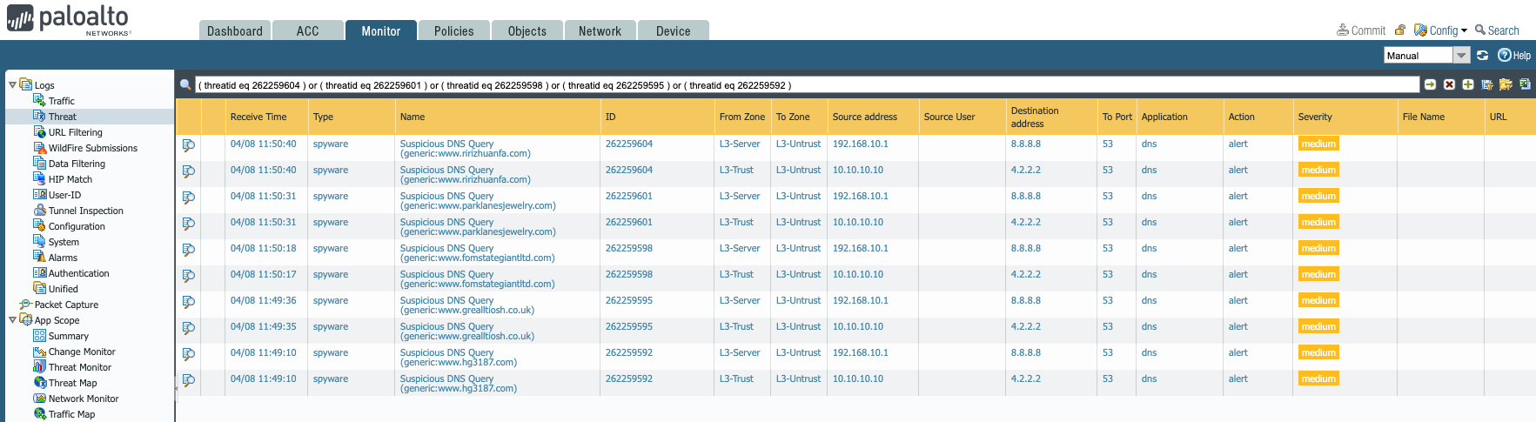Viewport: 1536px width, 422px height.
Task: Collapse the left sidebar panel handle
Action: pos(176,387)
